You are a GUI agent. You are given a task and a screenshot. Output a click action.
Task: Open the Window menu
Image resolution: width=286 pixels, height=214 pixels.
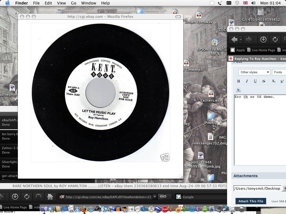point(89,3)
